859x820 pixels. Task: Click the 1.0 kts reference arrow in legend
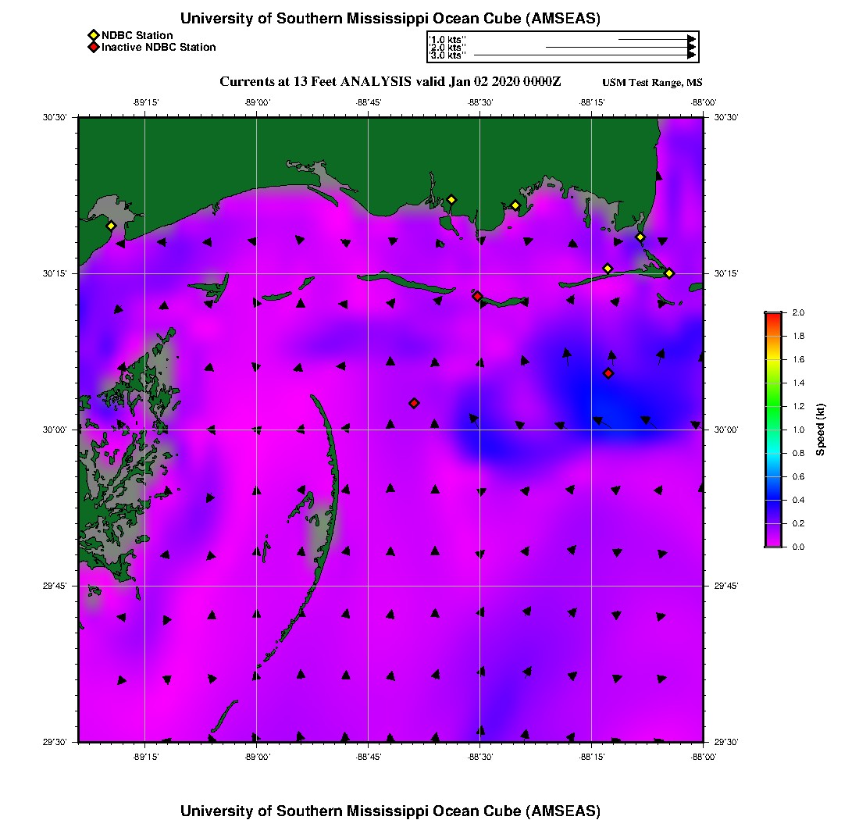656,38
